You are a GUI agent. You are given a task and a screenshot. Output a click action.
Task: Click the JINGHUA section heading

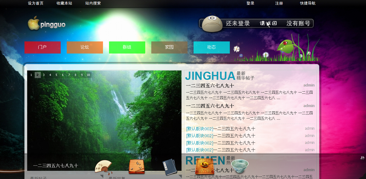210,76
